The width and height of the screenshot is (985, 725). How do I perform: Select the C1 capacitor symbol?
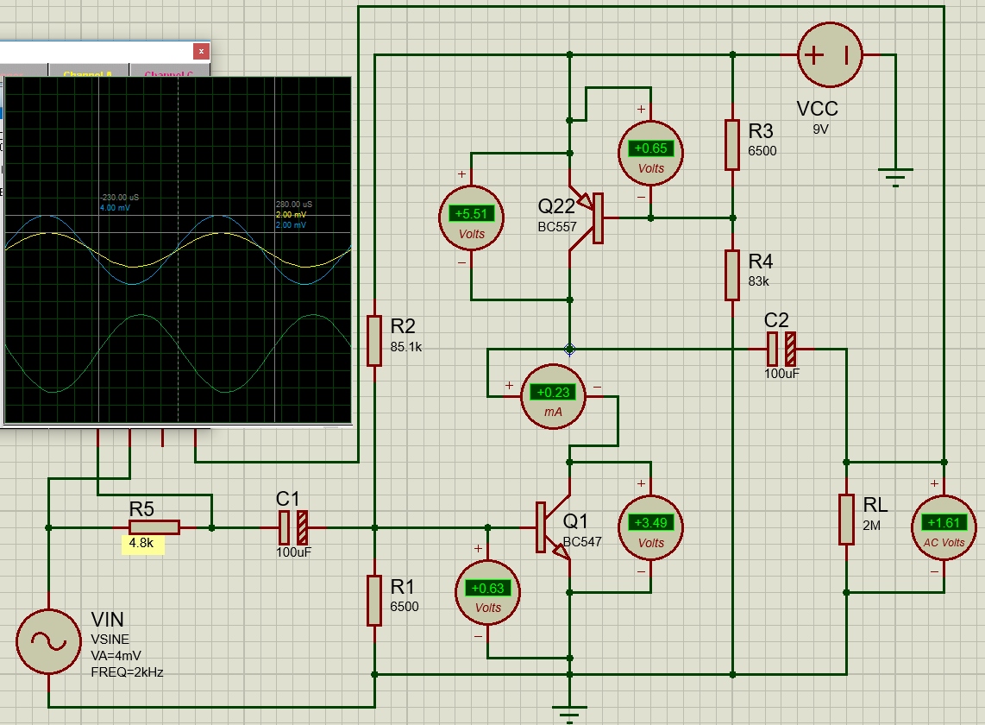point(292,527)
